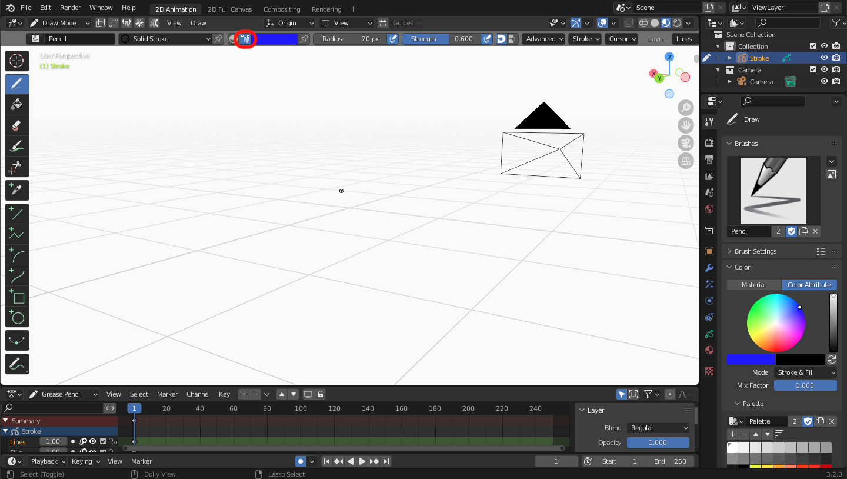Screen dimensions: 847x479
Task: Switch to the Compositing workspace tab
Action: coord(282,9)
